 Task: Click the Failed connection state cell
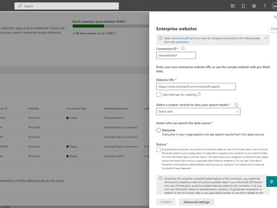[72, 118]
